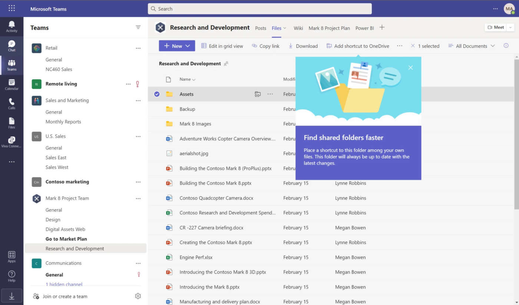This screenshot has width=519, height=305.
Task: Open Help from the sidebar
Action: pyautogui.click(x=11, y=275)
